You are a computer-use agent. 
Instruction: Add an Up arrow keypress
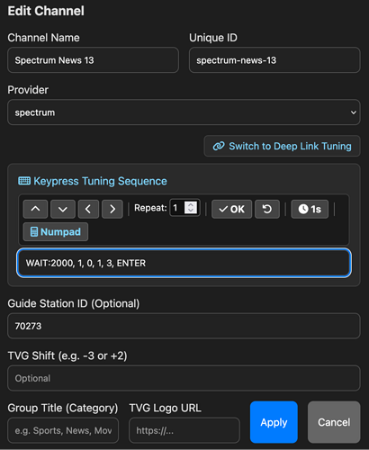click(35, 209)
